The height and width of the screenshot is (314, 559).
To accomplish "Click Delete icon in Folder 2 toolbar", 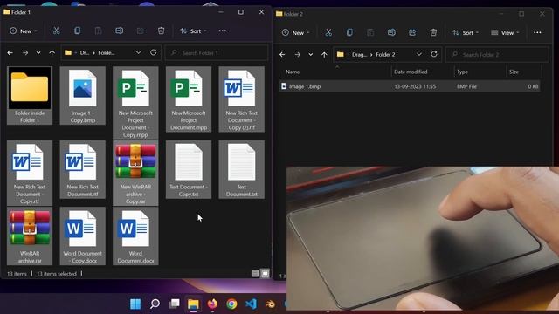I will pos(433,33).
